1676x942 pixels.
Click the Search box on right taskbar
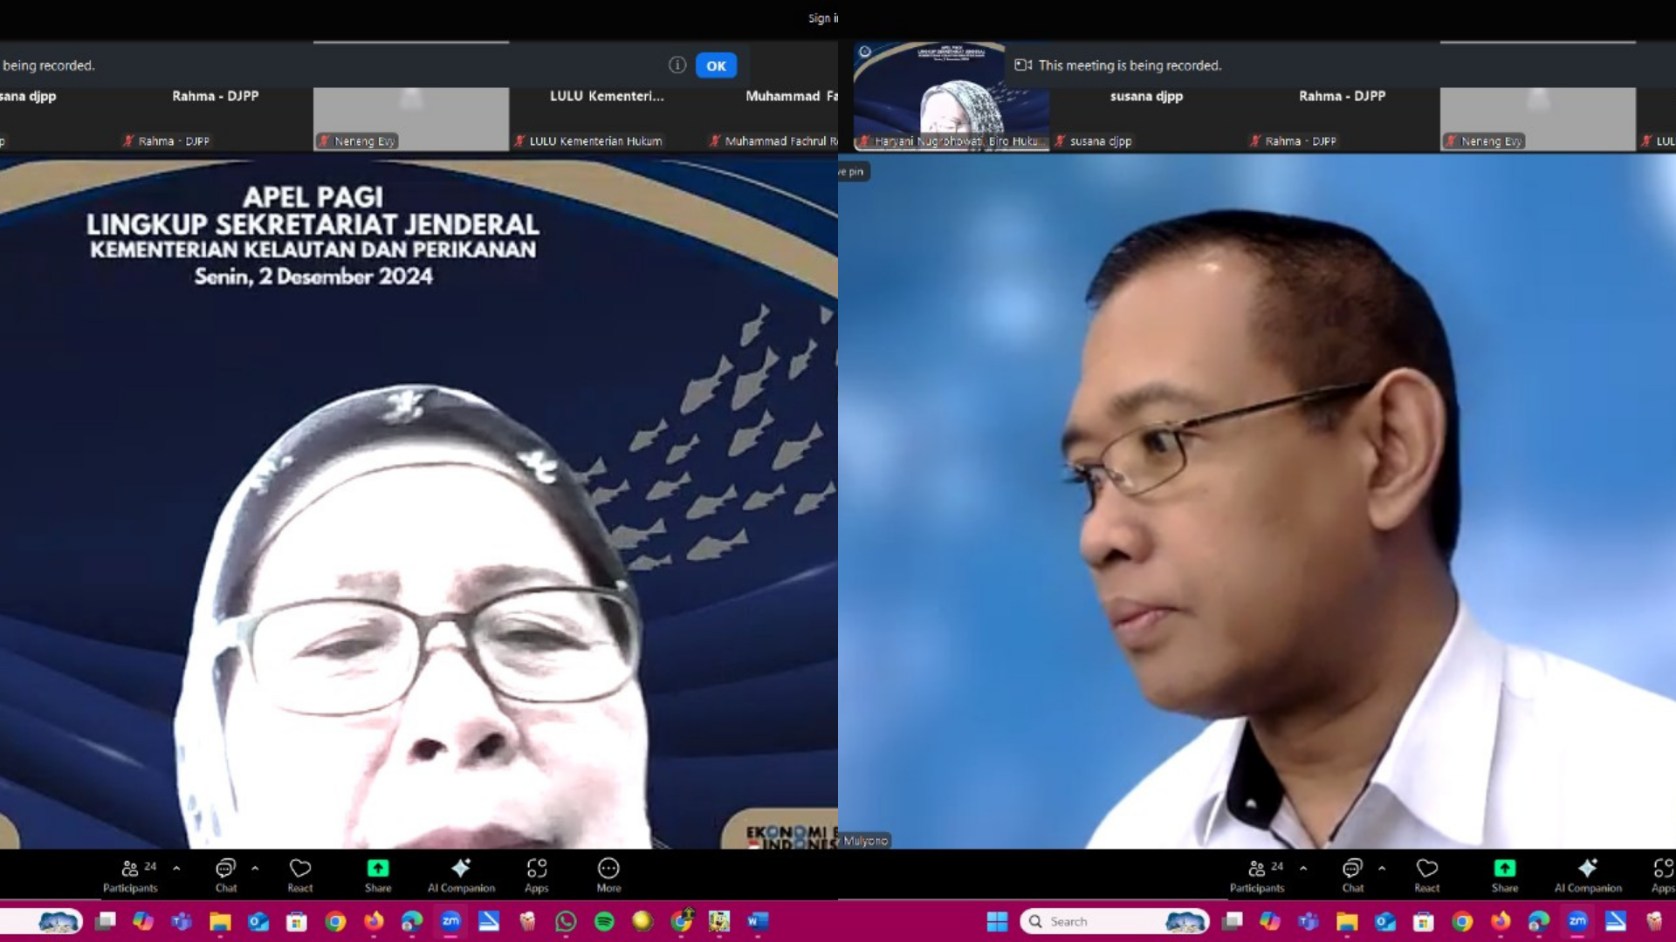[1115, 921]
